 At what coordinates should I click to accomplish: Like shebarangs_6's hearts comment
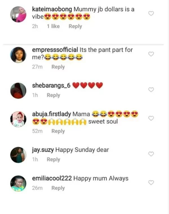tap(151, 90)
